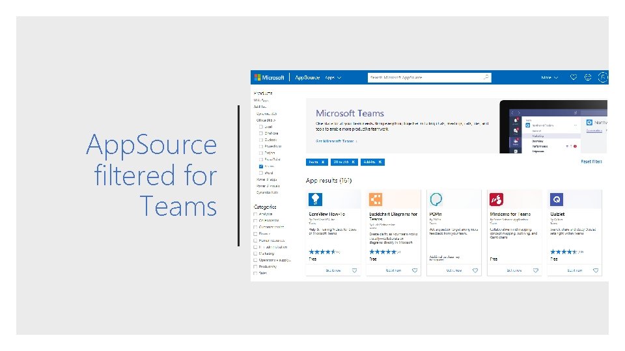This screenshot has height=351, width=625.
Task: Select Add-ins in the Products list
Action: 260,107
